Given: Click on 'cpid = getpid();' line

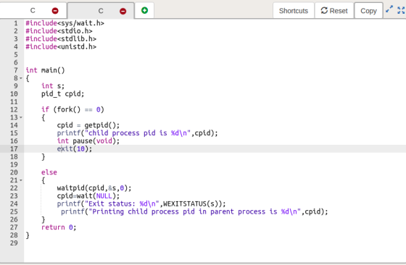Looking at the screenshot, I should coord(88,125).
